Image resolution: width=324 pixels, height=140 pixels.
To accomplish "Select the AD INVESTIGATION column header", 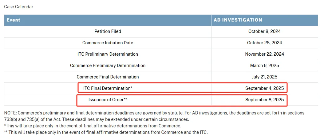I will [x=238, y=20].
